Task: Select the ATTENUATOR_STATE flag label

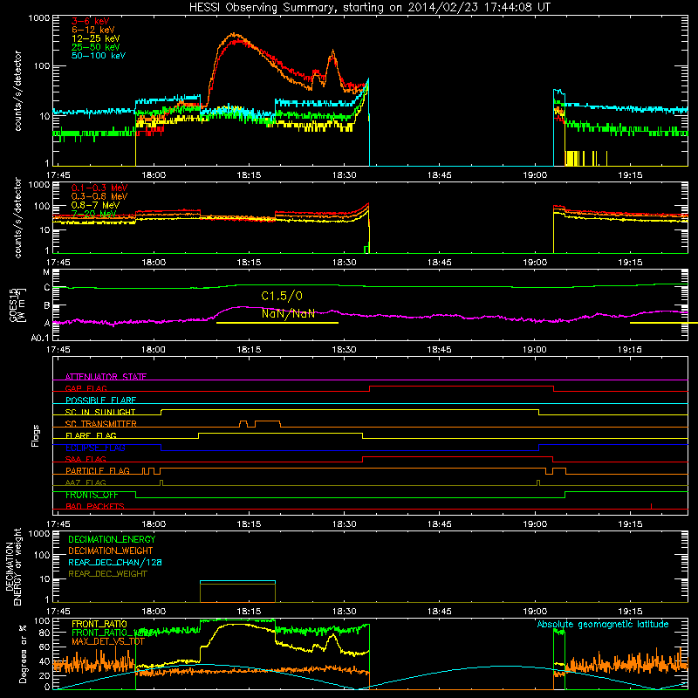Action: [106, 377]
